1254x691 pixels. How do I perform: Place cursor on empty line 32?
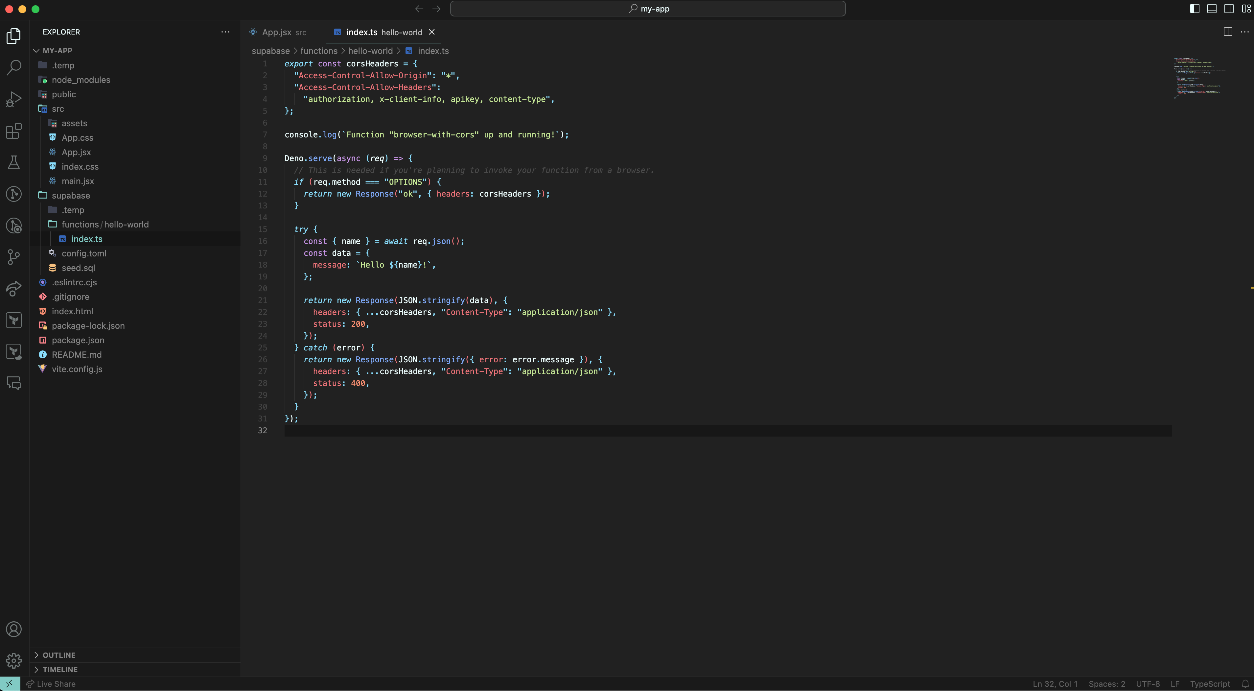pos(728,430)
